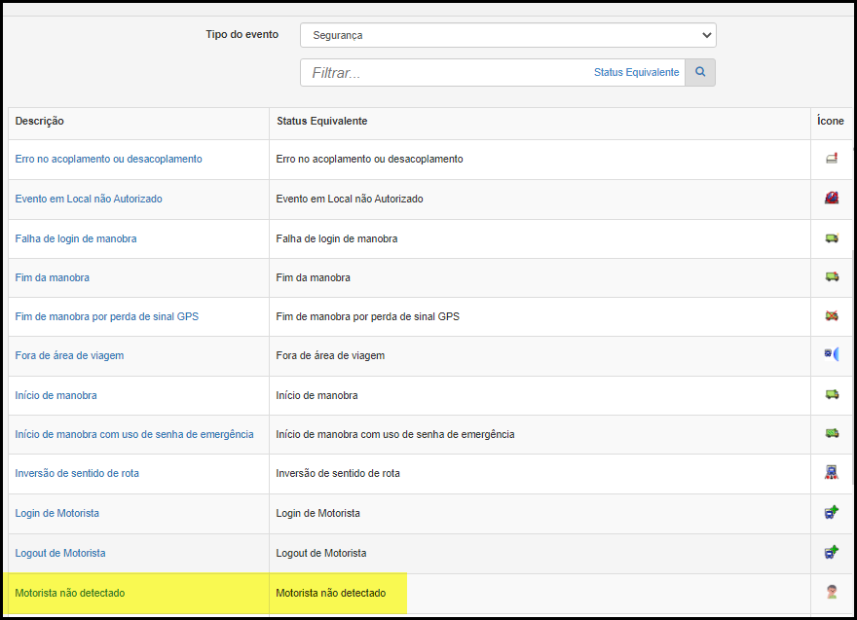Open Início de manobra com senha de emergência
Screen dimensions: 857x620
click(x=134, y=434)
